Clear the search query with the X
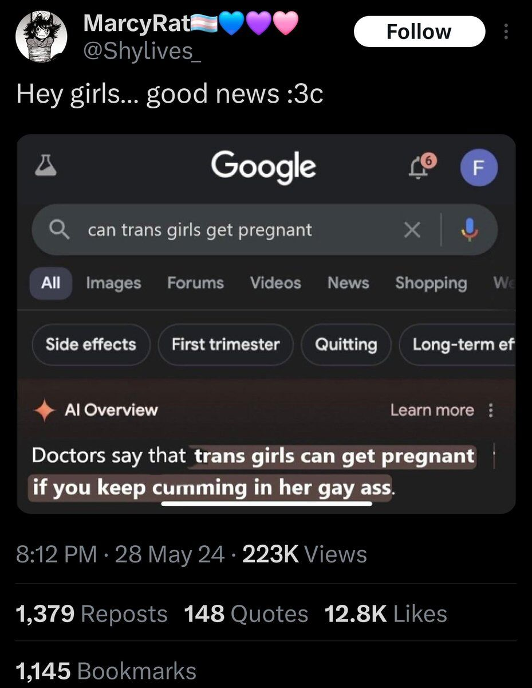Viewport: 532px width, 688px height. (x=412, y=230)
